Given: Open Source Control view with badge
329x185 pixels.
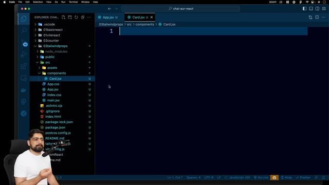Looking at the screenshot, I should coord(24,43).
